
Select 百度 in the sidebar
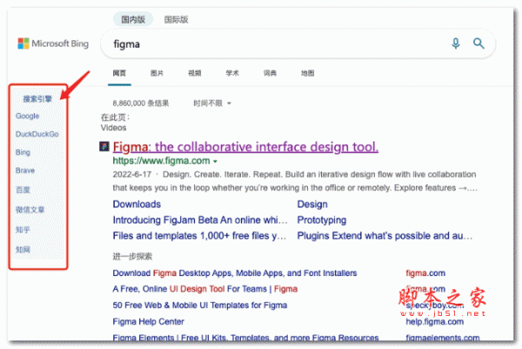click(x=23, y=189)
